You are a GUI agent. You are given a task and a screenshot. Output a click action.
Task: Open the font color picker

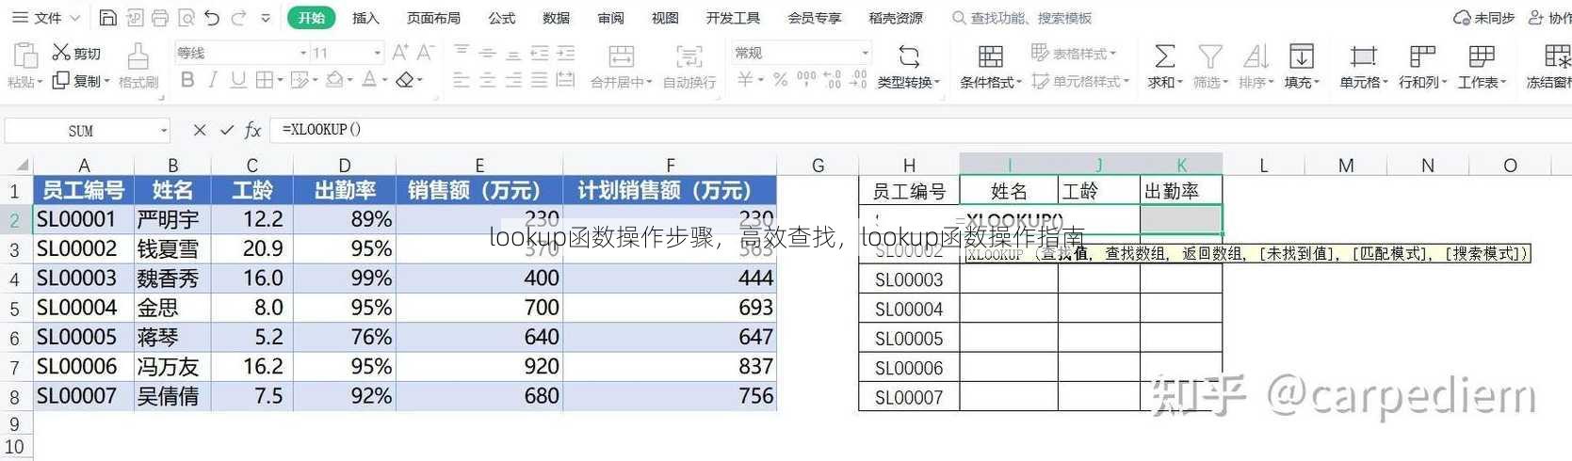369,80
